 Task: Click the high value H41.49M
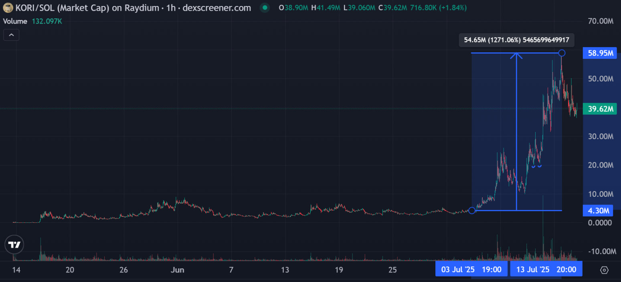[x=327, y=8]
